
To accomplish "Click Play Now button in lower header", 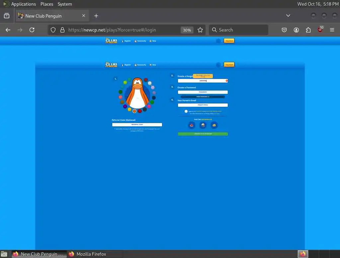I will click(x=229, y=65).
